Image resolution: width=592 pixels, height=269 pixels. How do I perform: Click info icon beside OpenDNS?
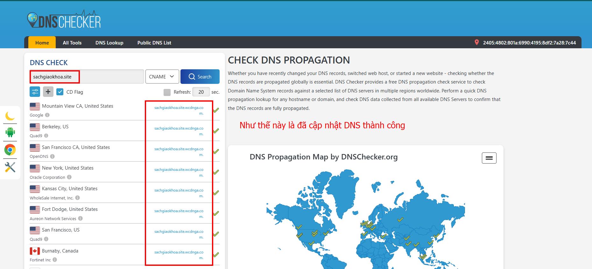point(52,156)
